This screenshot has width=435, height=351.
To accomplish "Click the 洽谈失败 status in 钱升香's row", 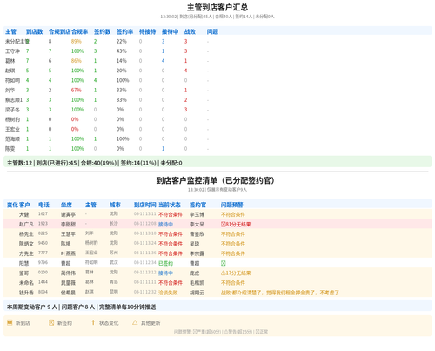I will click(168, 293).
